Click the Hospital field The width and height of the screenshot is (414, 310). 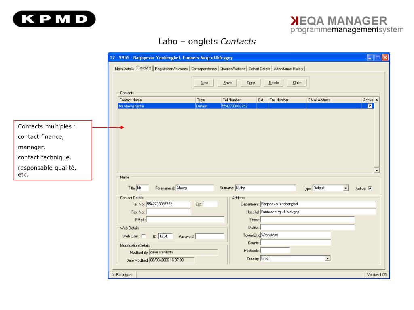(x=318, y=212)
